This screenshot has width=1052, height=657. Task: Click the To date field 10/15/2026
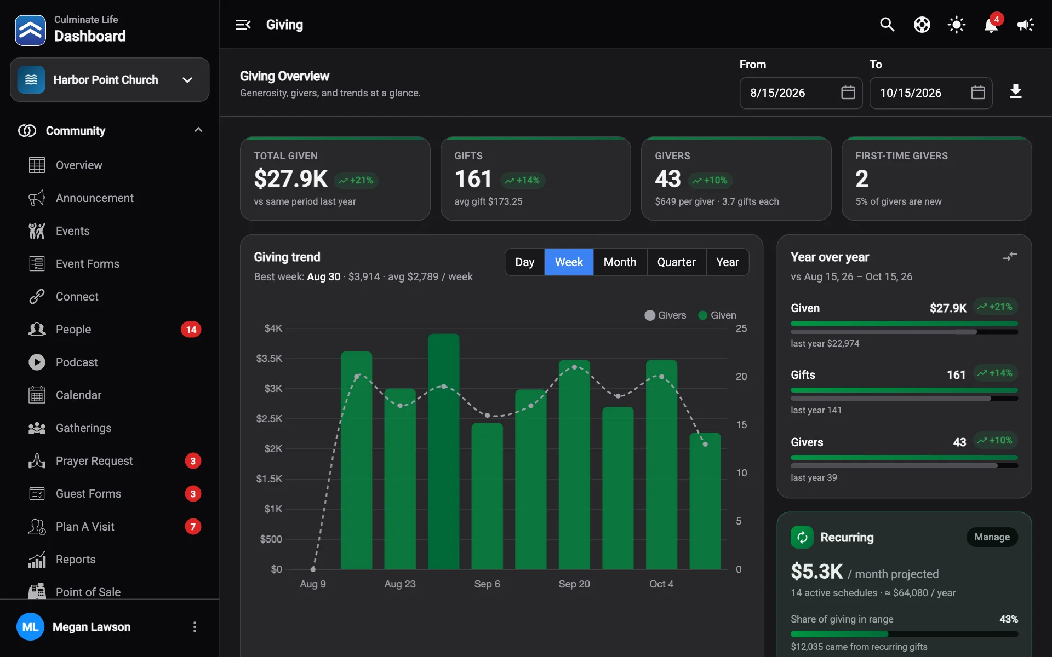point(930,93)
